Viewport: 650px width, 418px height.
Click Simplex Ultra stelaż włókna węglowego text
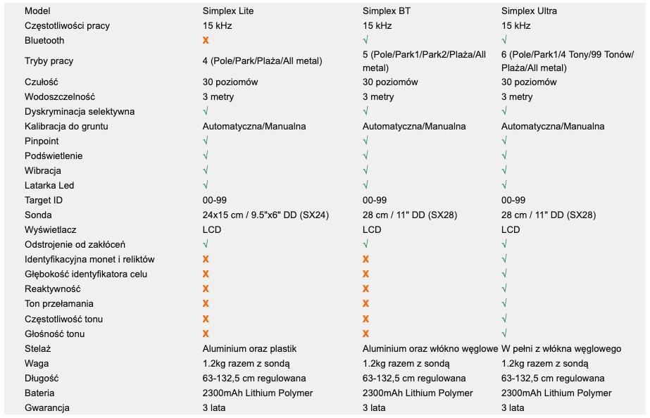[x=561, y=349]
